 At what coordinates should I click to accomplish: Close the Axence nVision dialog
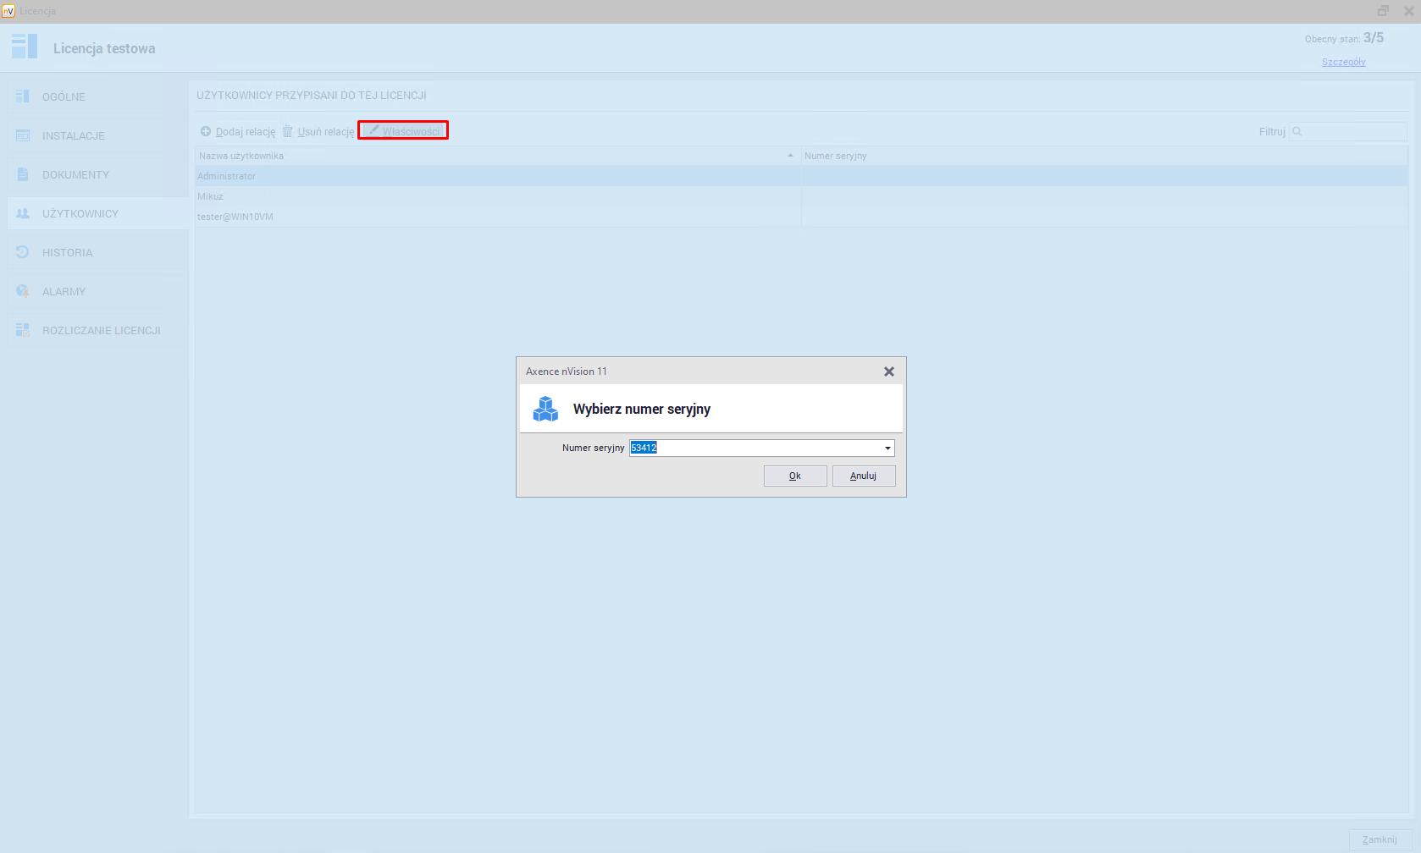point(888,371)
